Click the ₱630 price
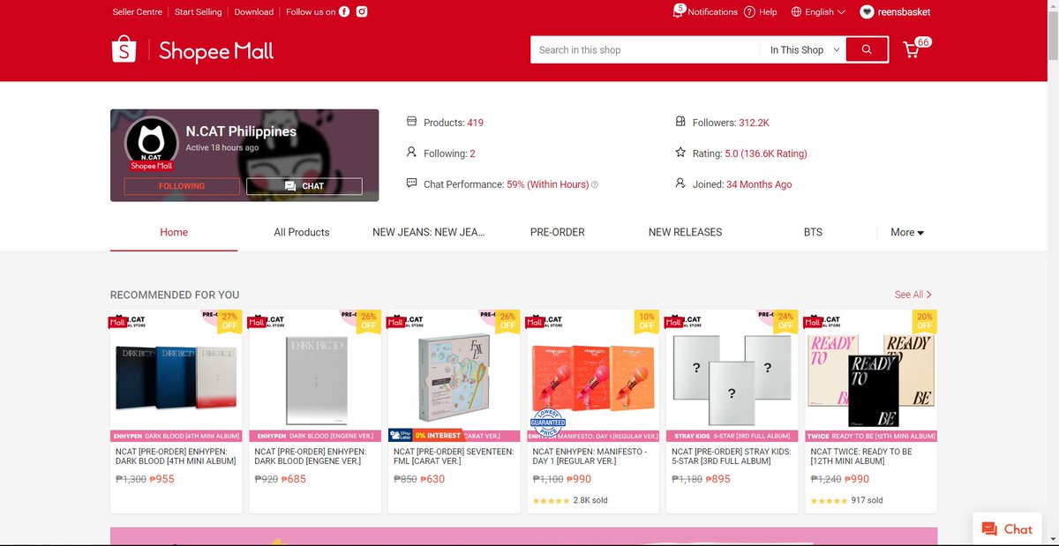The width and height of the screenshot is (1059, 546). click(433, 479)
